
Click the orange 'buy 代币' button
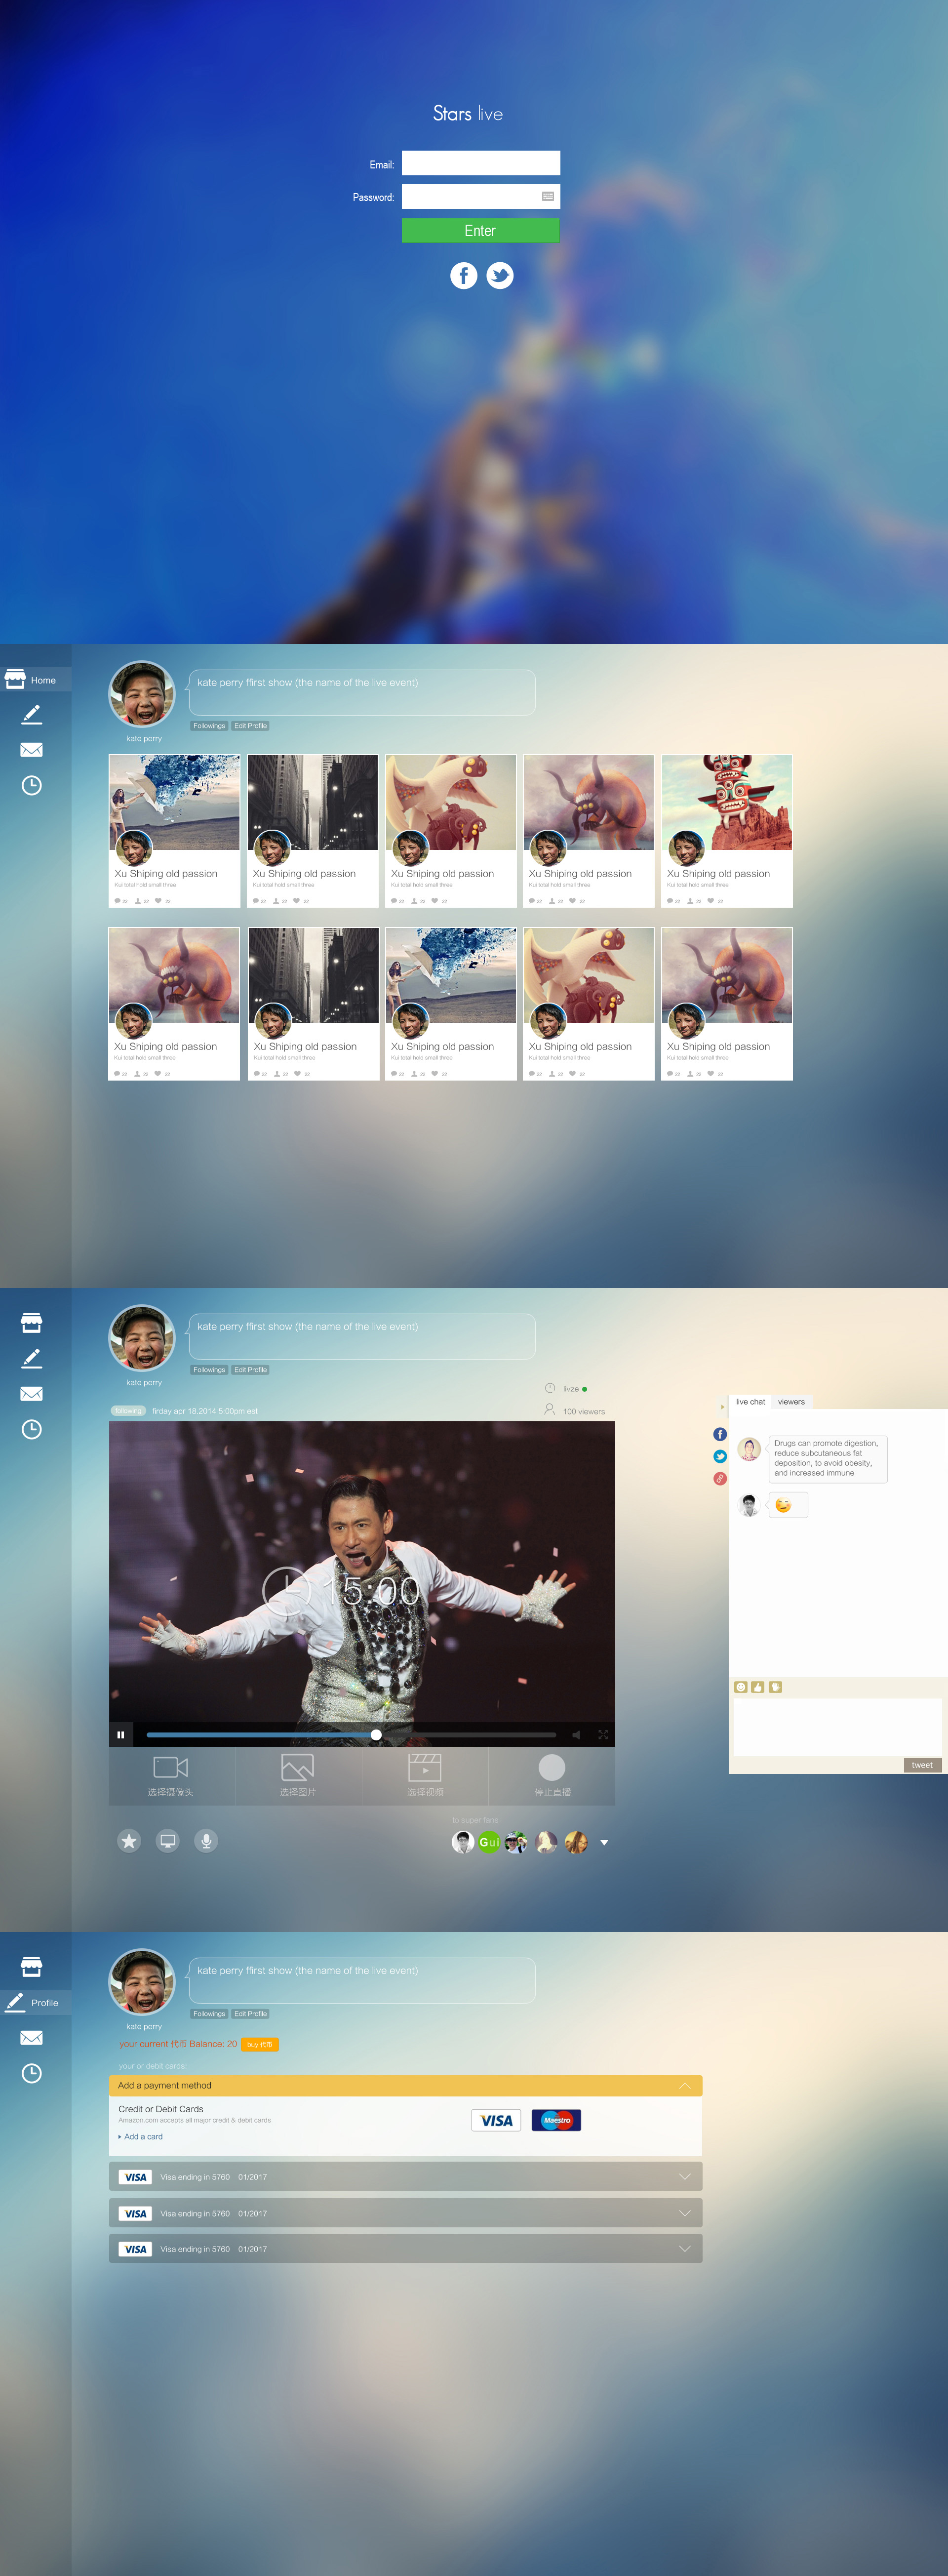260,2045
